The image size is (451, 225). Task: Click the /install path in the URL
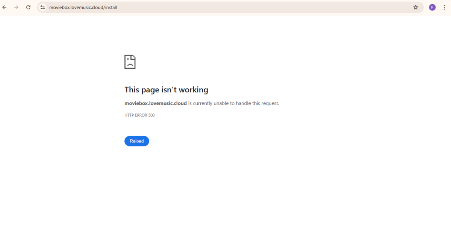(x=110, y=7)
